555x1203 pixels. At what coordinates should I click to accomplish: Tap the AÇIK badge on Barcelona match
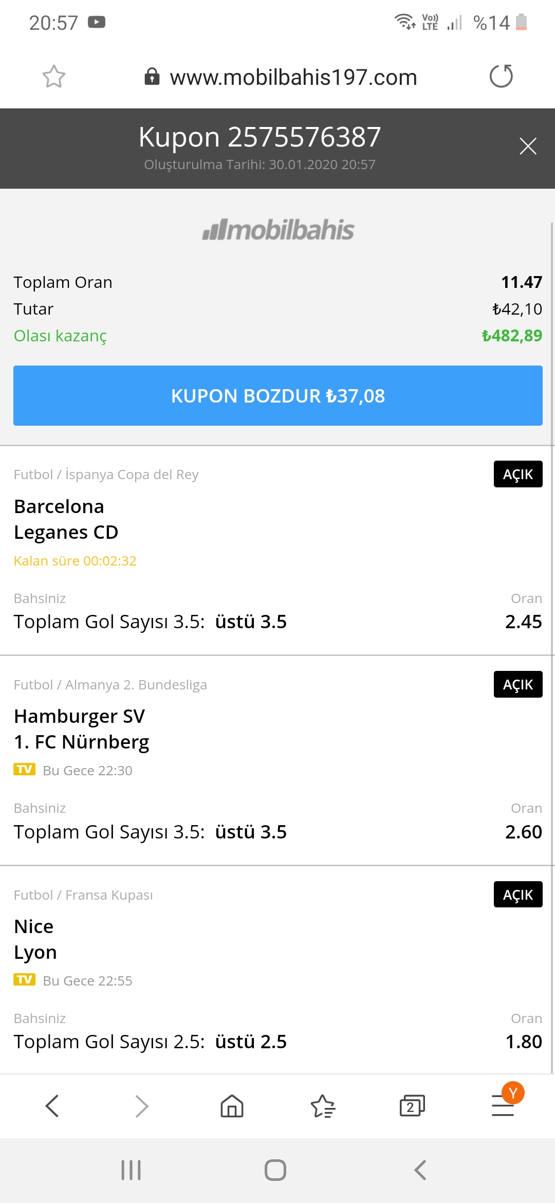(x=518, y=474)
